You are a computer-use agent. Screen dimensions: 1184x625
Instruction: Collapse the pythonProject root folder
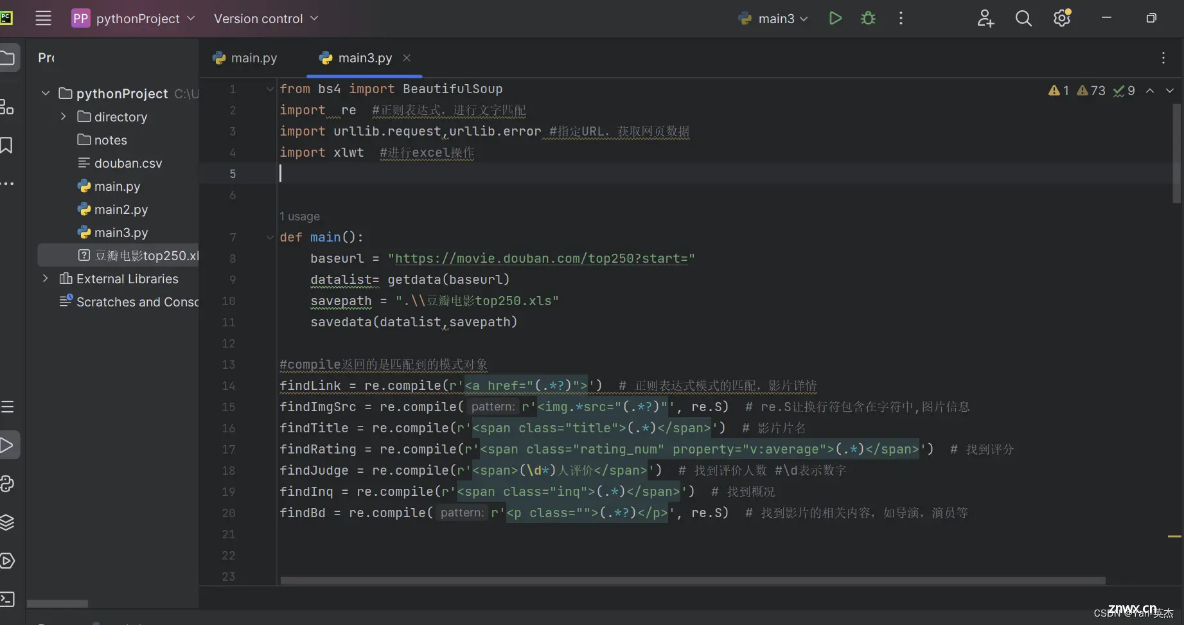45,93
